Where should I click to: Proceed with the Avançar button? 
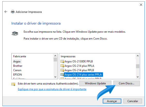112,101
